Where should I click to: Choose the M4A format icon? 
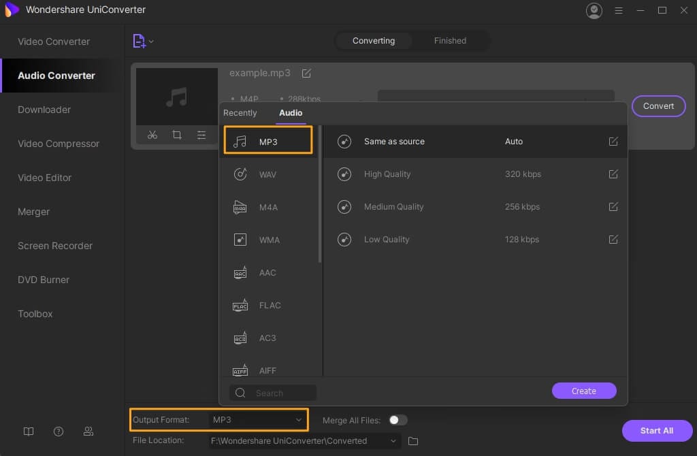(240, 207)
